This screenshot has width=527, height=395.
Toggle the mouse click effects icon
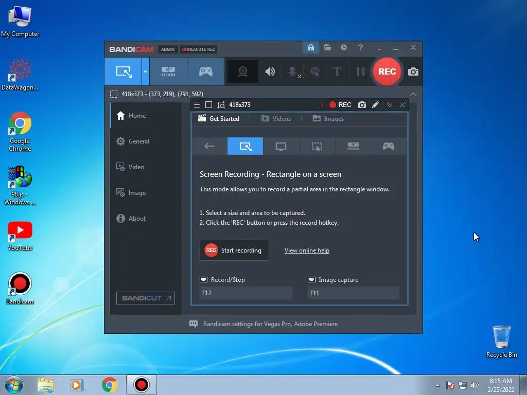tap(315, 71)
